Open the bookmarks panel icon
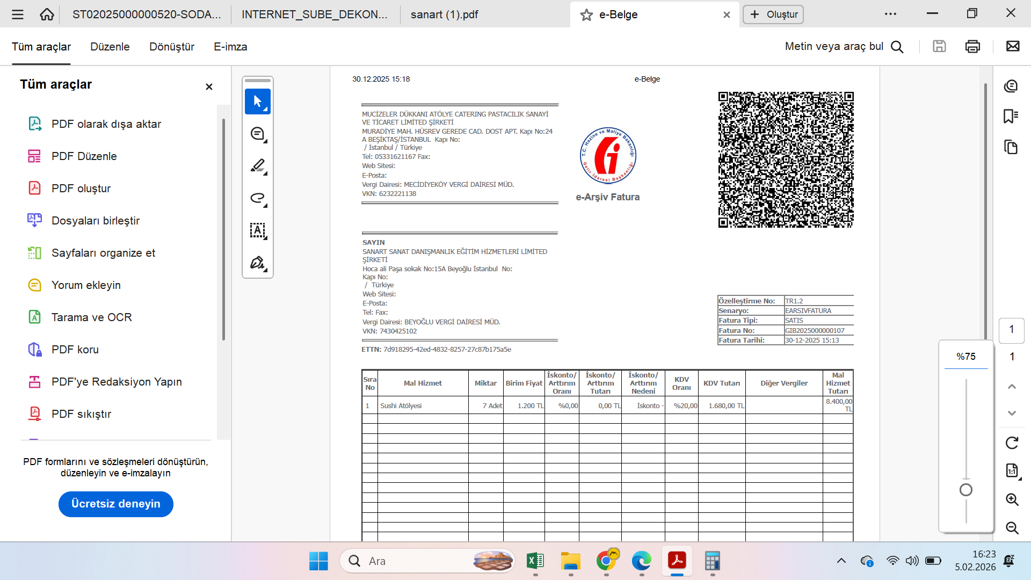 coord(1011,116)
